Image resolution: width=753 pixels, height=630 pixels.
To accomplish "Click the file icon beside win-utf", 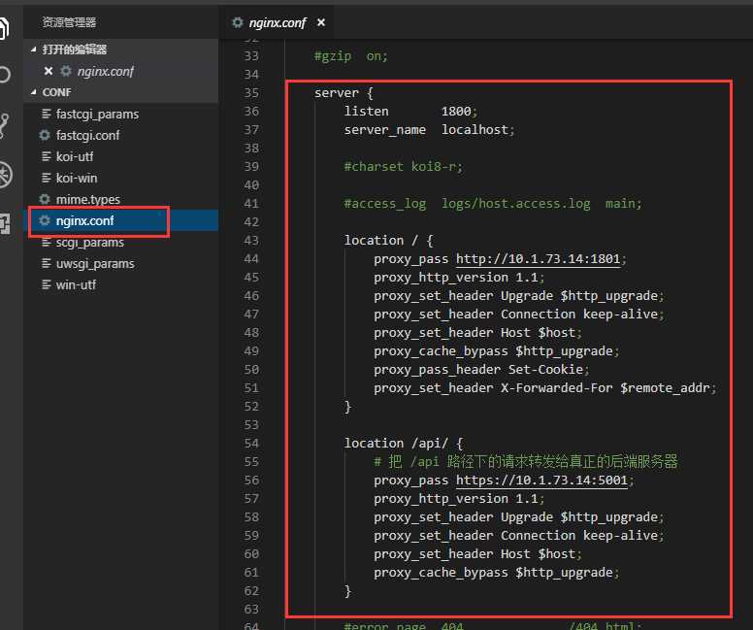I will [47, 284].
